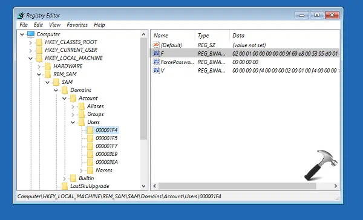Click the HKEY_CLASSES_ROOT folder icon

[x=39, y=42]
